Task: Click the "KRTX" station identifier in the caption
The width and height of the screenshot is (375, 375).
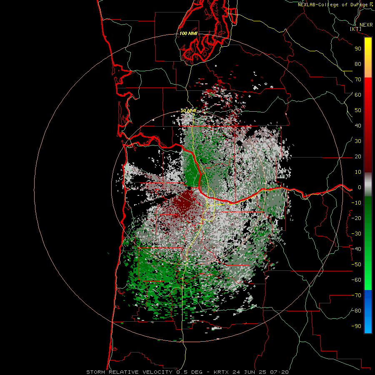Action: tap(221, 372)
